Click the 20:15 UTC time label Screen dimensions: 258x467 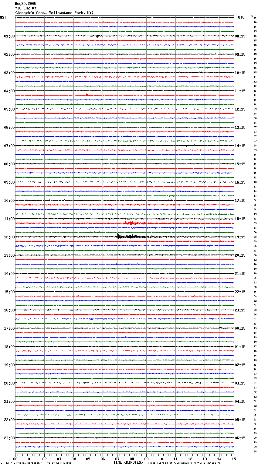240,255
